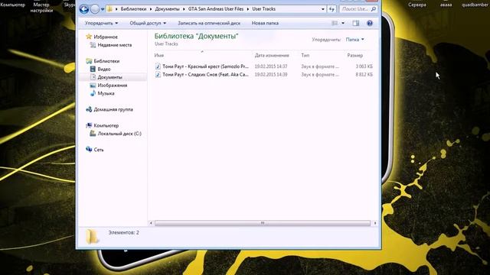Select file Тони Раут - Красный крест
Screen dimensions: 490x275
206,66
